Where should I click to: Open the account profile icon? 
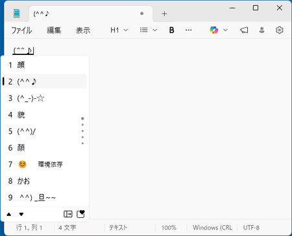262,30
